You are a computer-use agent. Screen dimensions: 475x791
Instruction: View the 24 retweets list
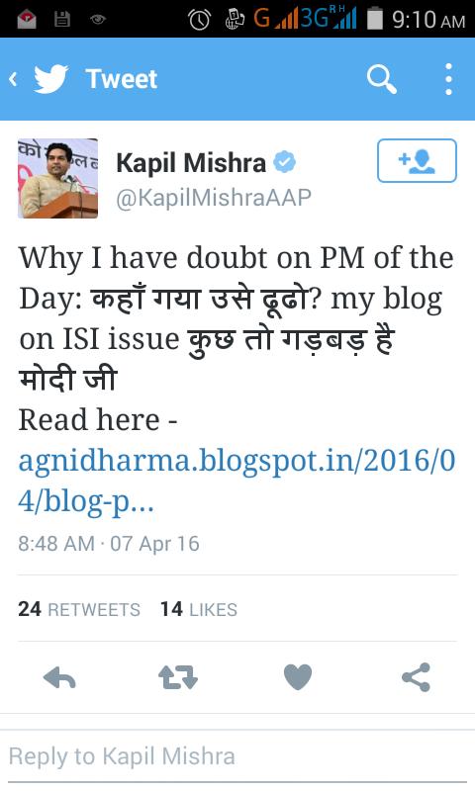[x=79, y=609]
